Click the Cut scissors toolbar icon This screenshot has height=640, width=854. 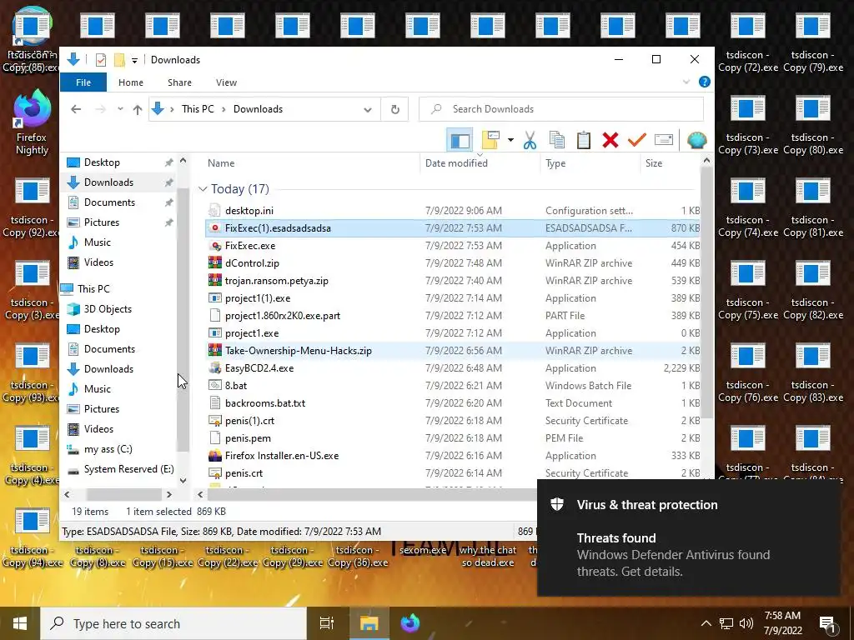click(530, 140)
